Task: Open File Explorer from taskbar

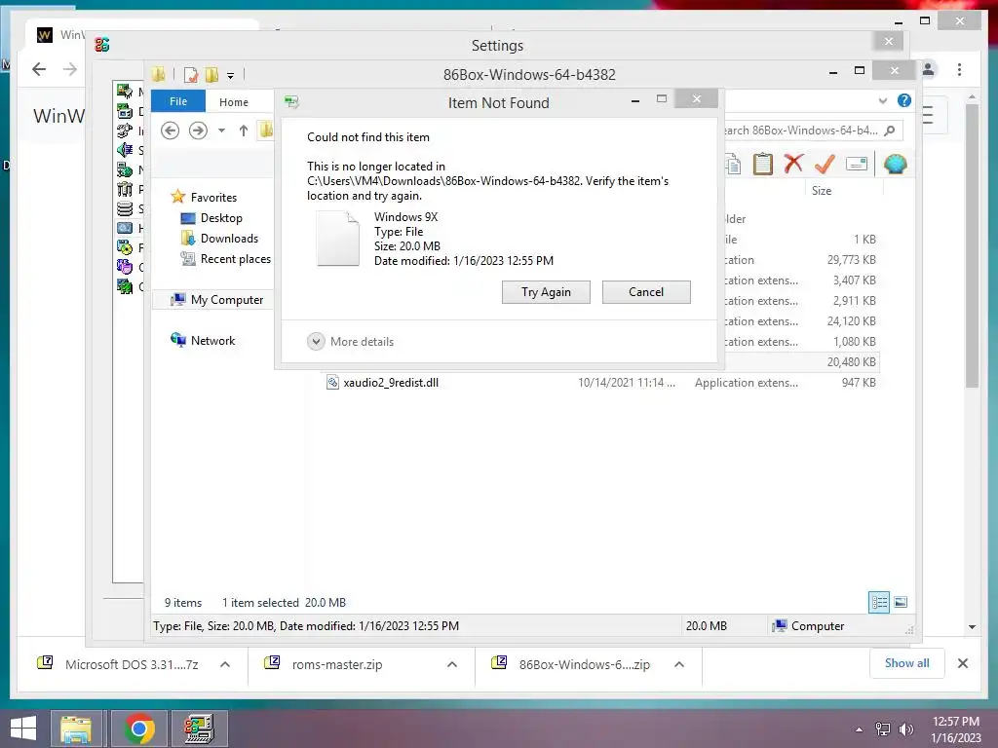Action: pos(76,729)
